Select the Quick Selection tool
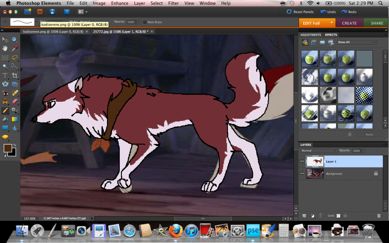Screen dimensions: 389x243 tap(15, 66)
